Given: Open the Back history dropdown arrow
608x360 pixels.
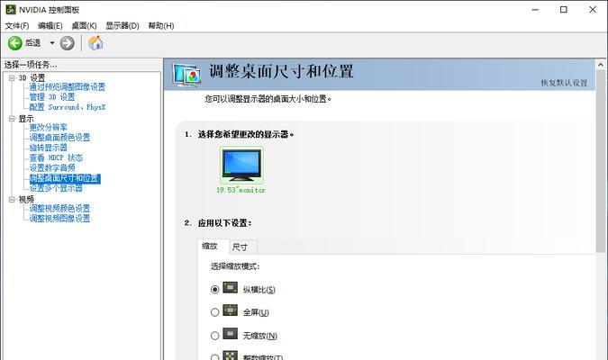Looking at the screenshot, I should (x=52, y=43).
